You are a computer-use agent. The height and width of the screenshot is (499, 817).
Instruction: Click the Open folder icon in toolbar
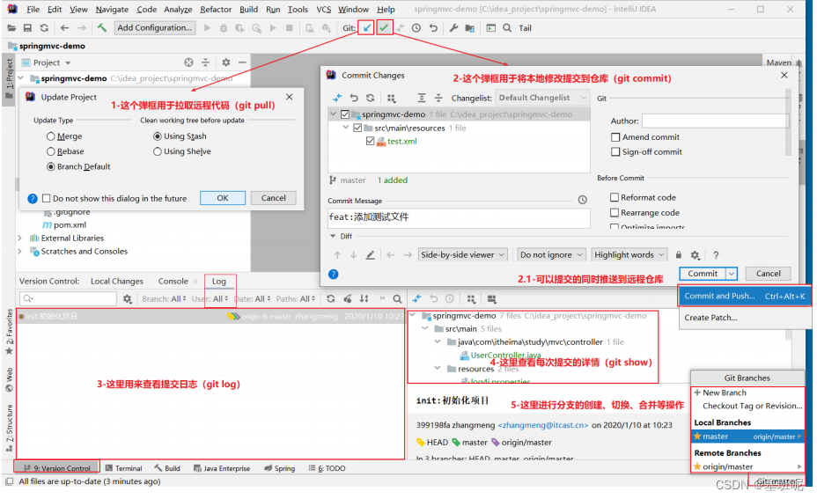coord(11,28)
